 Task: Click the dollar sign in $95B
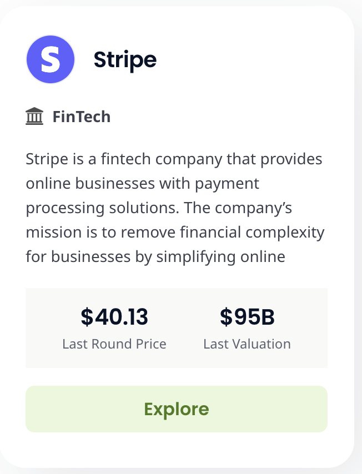226,317
